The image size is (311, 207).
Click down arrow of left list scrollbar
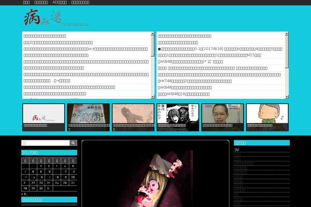click(152, 97)
